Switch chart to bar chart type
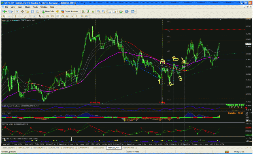This screenshot has width=253, height=154. pyautogui.click(x=83, y=11)
